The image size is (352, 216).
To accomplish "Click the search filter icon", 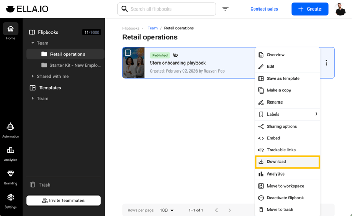I will click(x=225, y=9).
